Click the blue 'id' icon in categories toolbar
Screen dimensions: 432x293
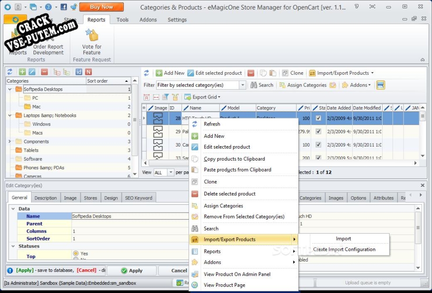click(x=79, y=72)
